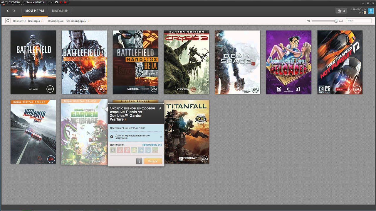
Task: Click the fifth achievement icon
Action: tap(141, 150)
